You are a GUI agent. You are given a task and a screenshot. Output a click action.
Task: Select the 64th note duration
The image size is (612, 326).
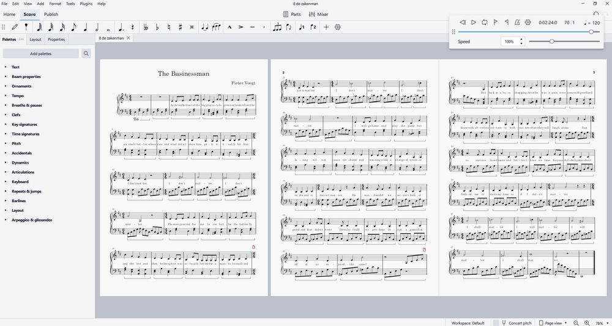coord(39,27)
